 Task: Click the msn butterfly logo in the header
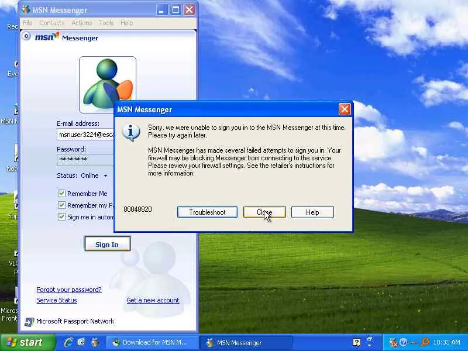[x=47, y=37]
